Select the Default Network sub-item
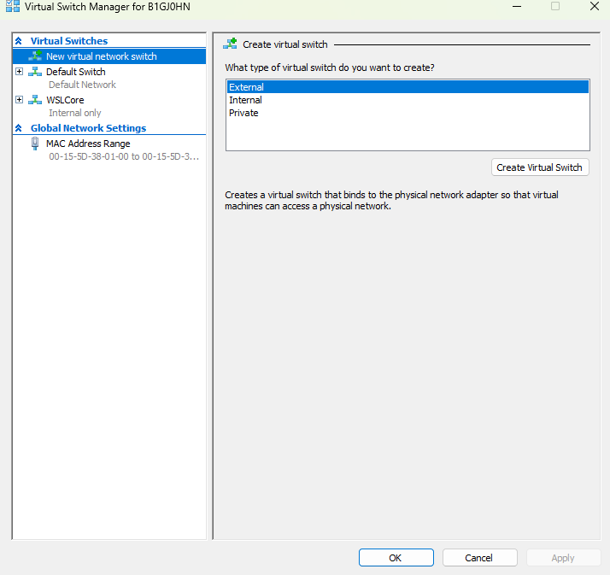 (x=82, y=85)
